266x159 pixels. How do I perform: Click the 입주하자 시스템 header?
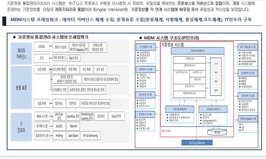[145, 95]
